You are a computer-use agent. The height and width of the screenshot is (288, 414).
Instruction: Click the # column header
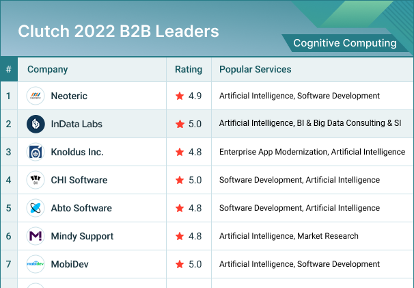(x=9, y=69)
